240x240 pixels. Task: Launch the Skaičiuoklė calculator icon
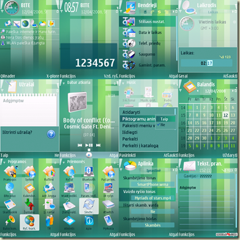(10, 204)
